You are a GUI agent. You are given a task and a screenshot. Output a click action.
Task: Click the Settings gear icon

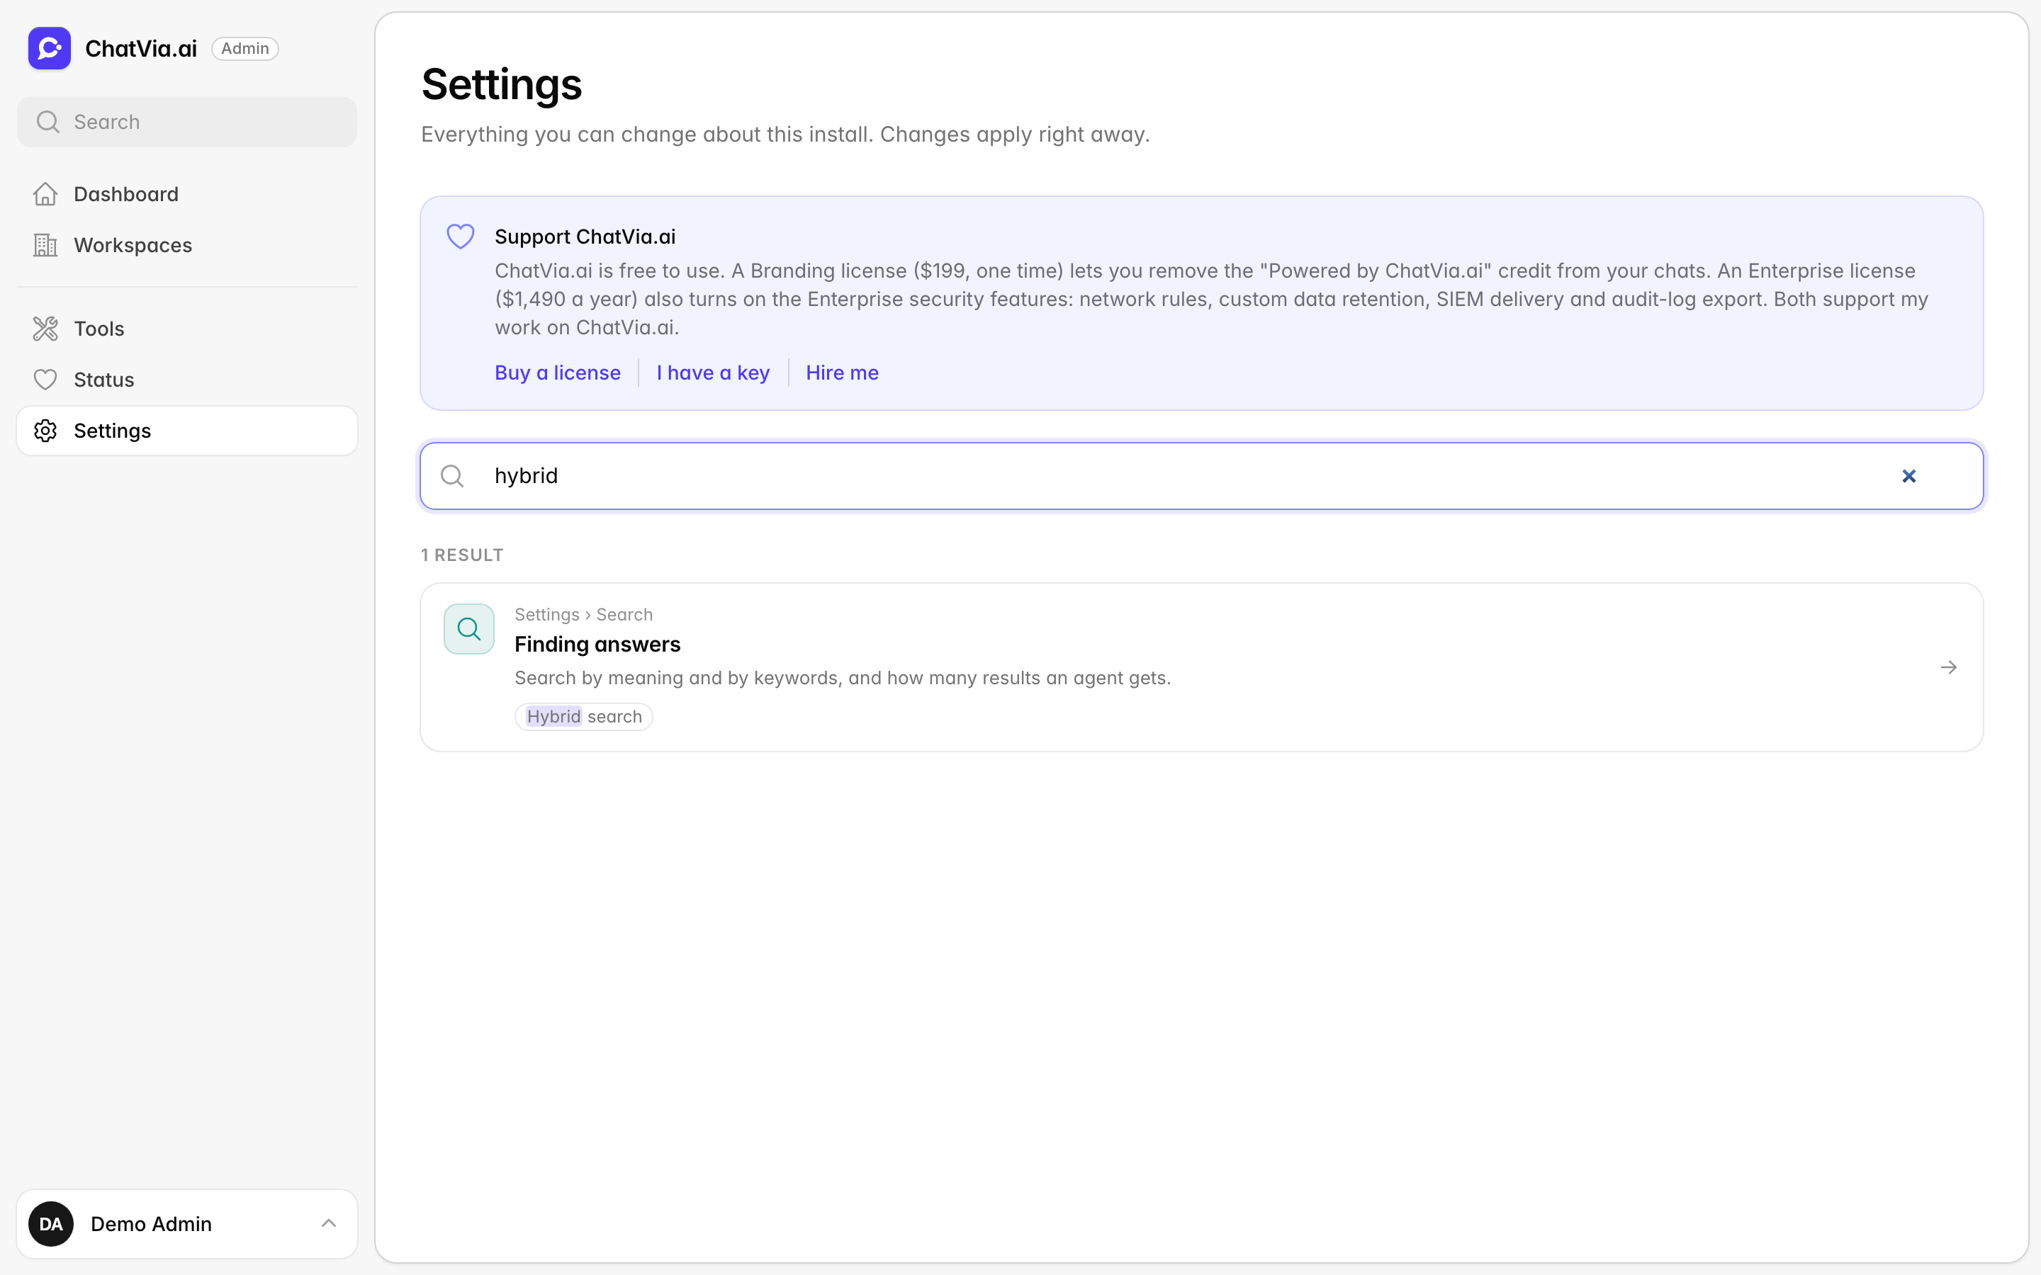click(x=45, y=431)
